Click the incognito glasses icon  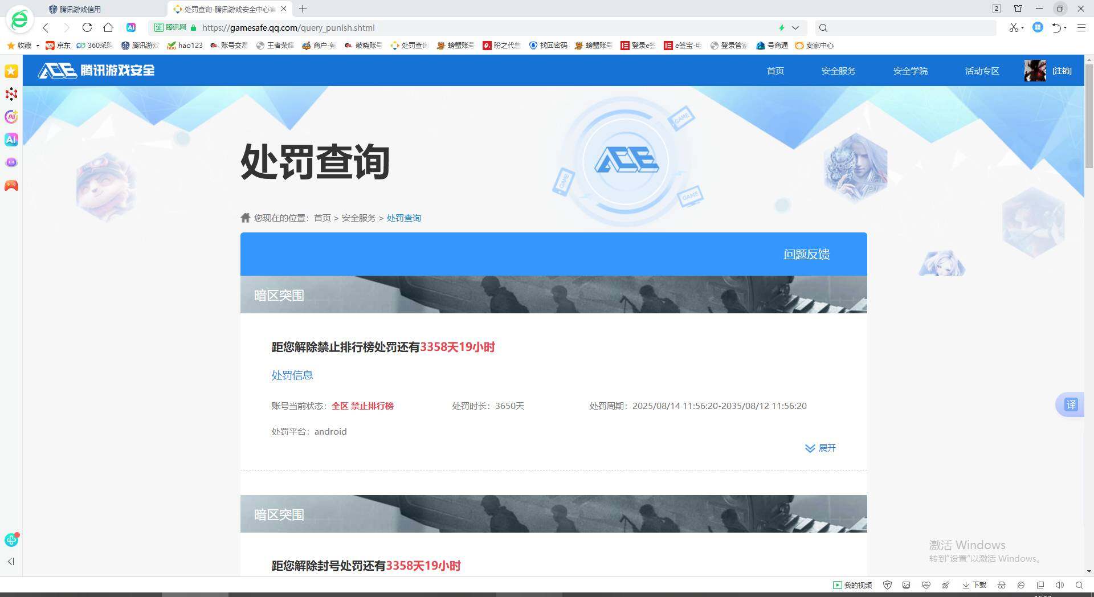coord(1002,585)
